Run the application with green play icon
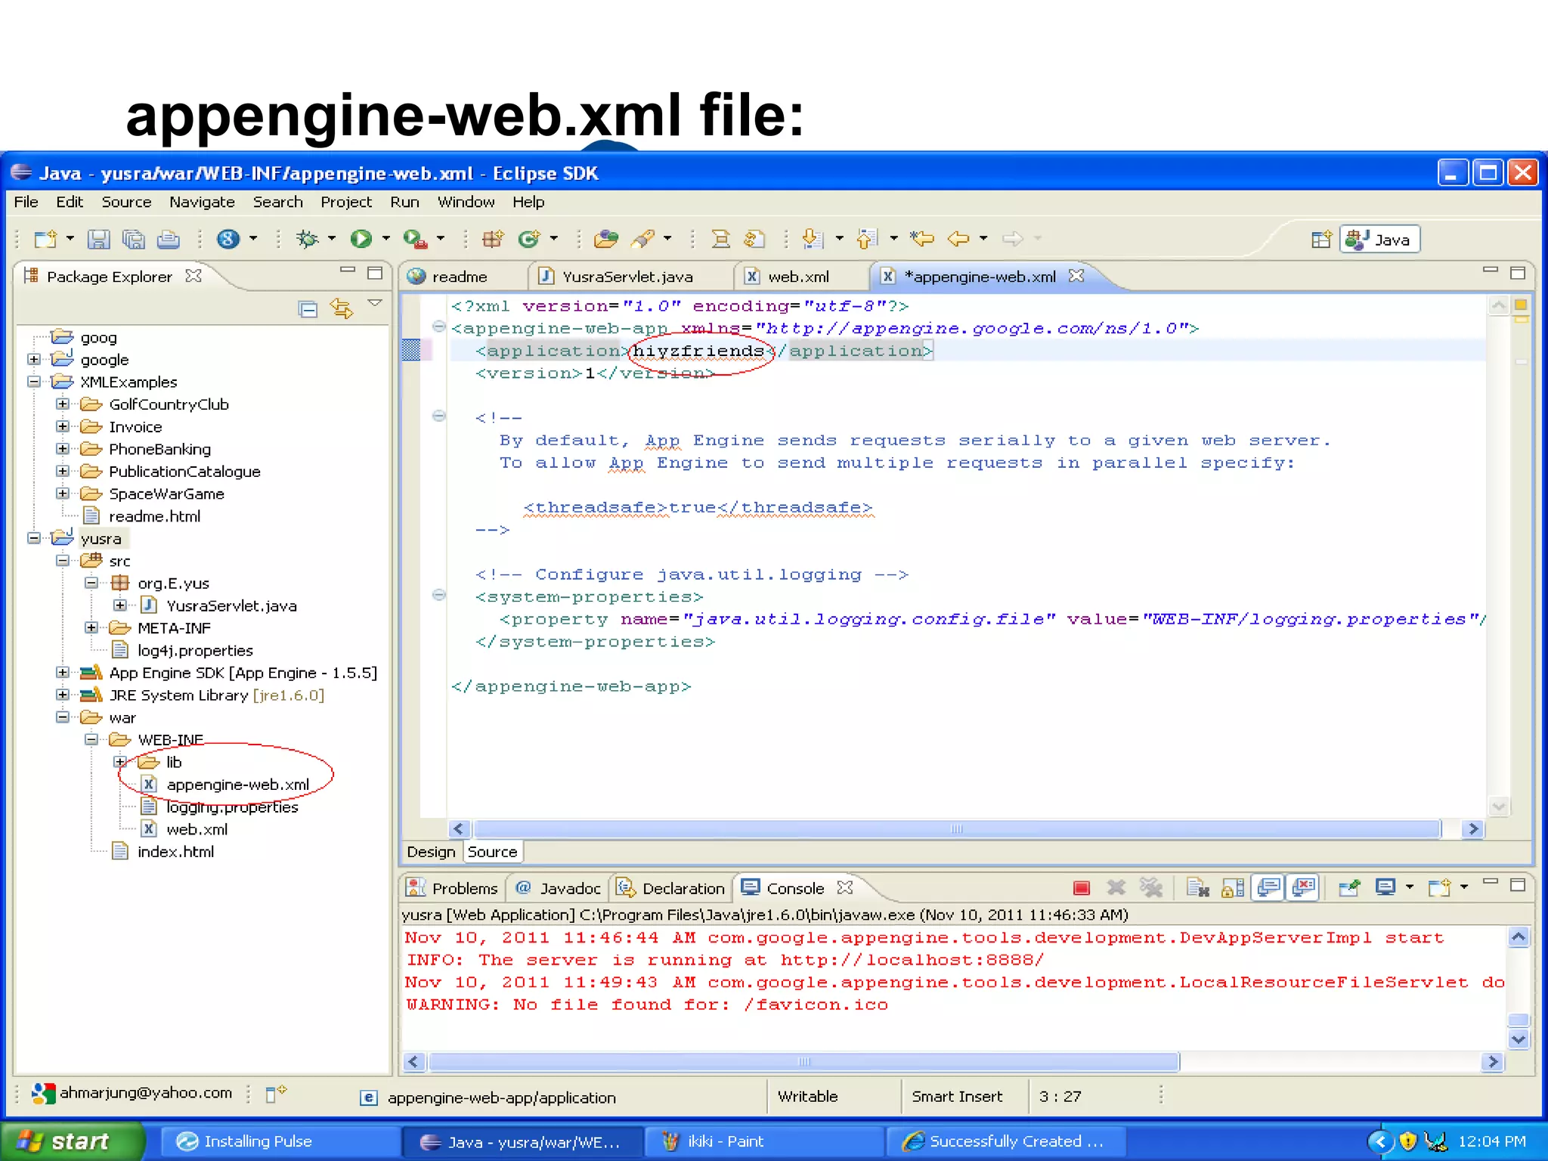1548x1161 pixels. point(361,239)
